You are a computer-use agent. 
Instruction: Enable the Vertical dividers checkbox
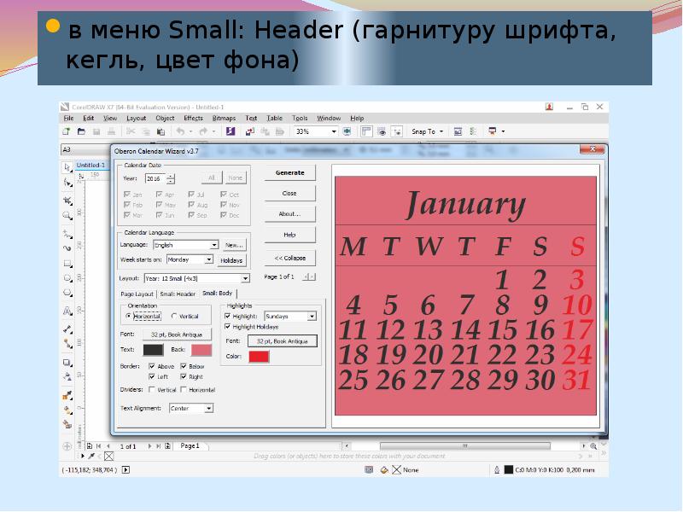click(152, 390)
